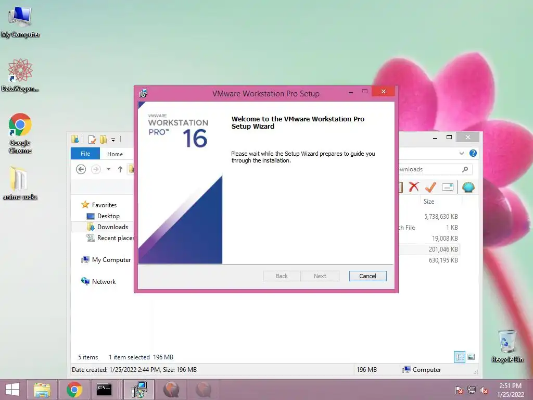Go up one folder level in Explorer
Viewport: 533px width, 400px height.
[120, 169]
